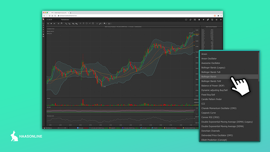Viewport: 270px width, 152px height.
Task: Open a new browser tab
Action: 71,13
